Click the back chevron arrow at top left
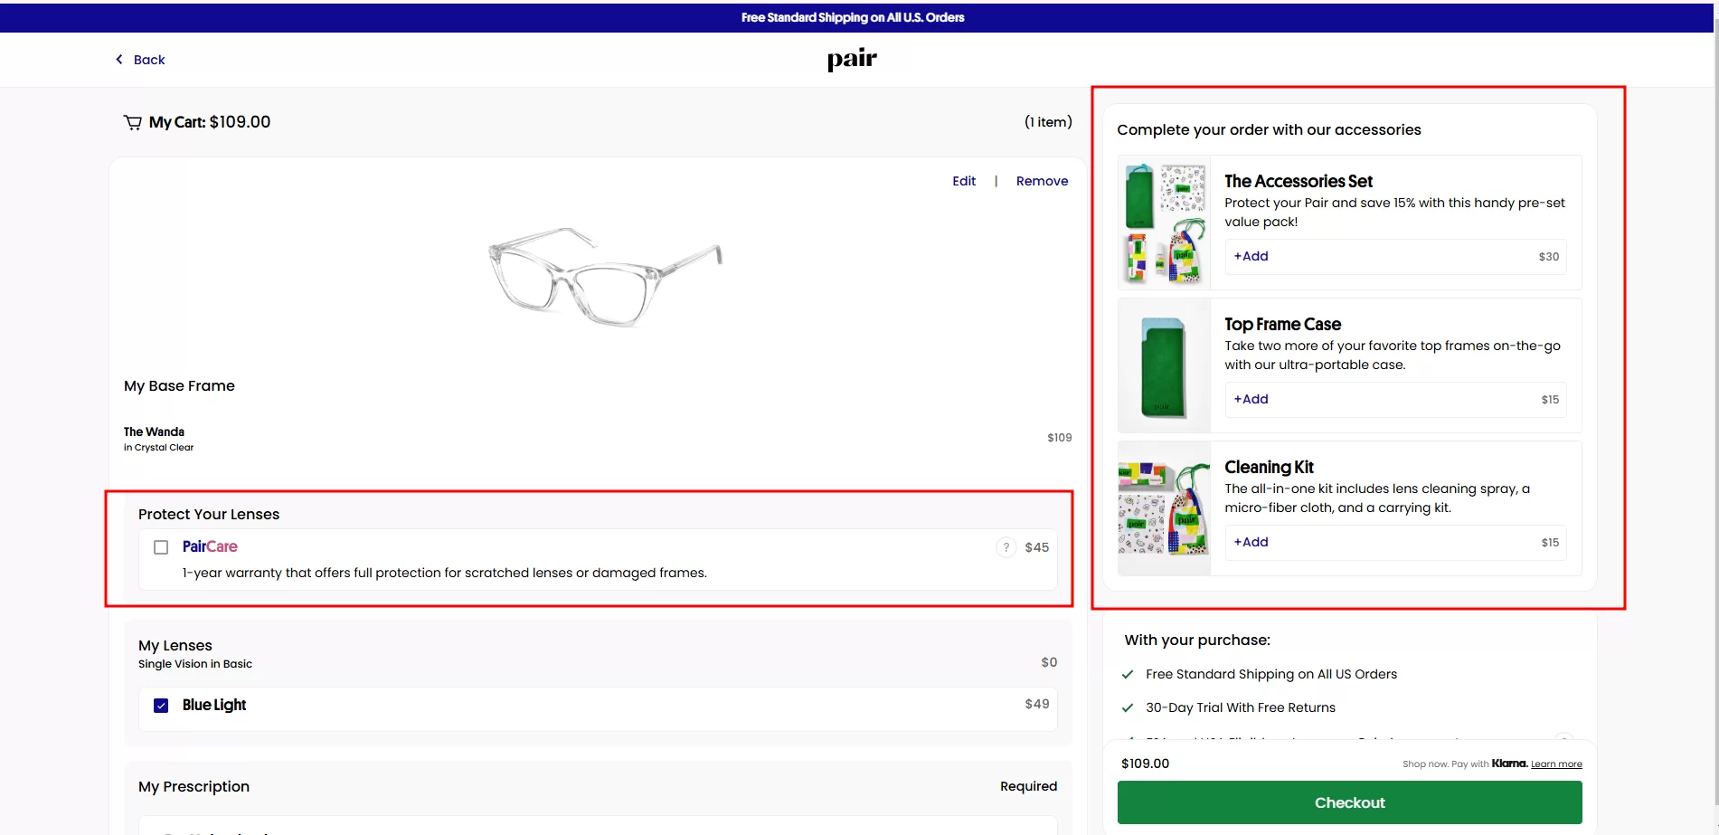 [118, 59]
